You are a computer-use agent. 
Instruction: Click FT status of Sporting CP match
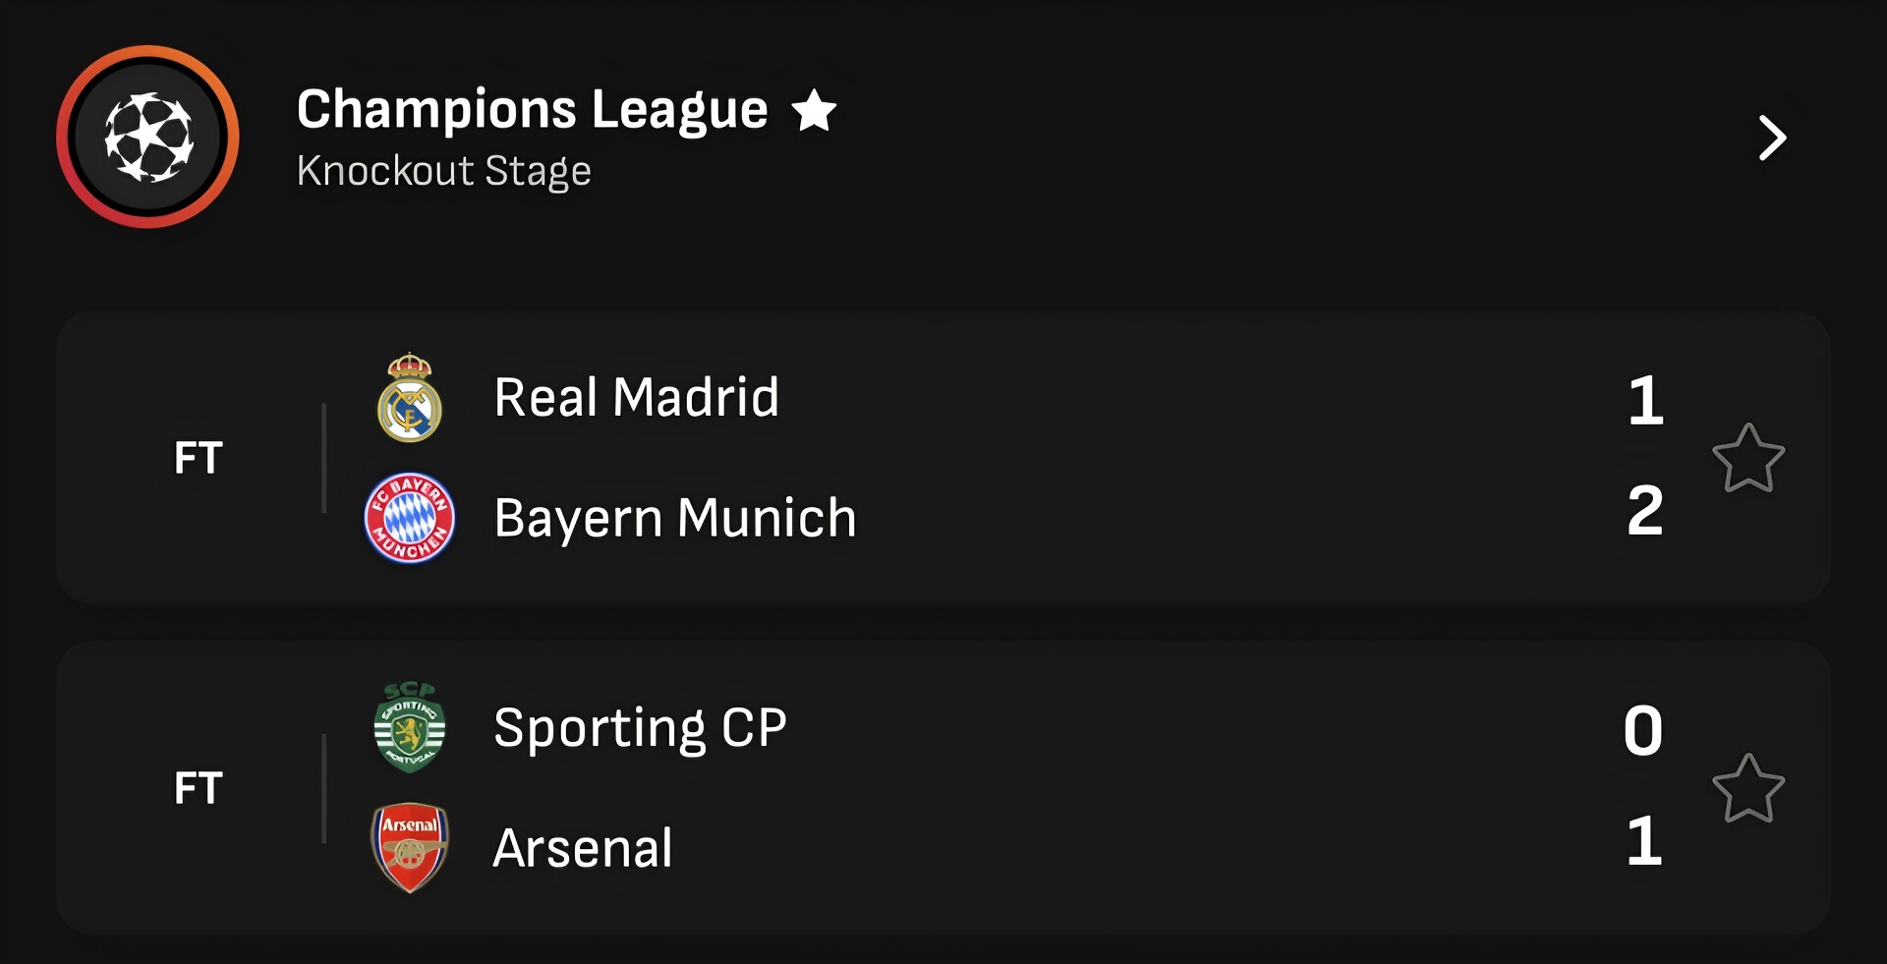pyautogui.click(x=199, y=788)
